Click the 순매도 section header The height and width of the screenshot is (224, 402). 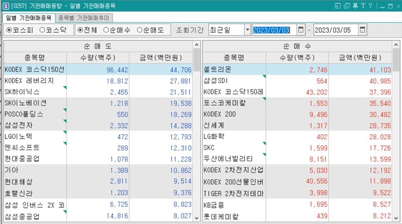tap(98, 46)
